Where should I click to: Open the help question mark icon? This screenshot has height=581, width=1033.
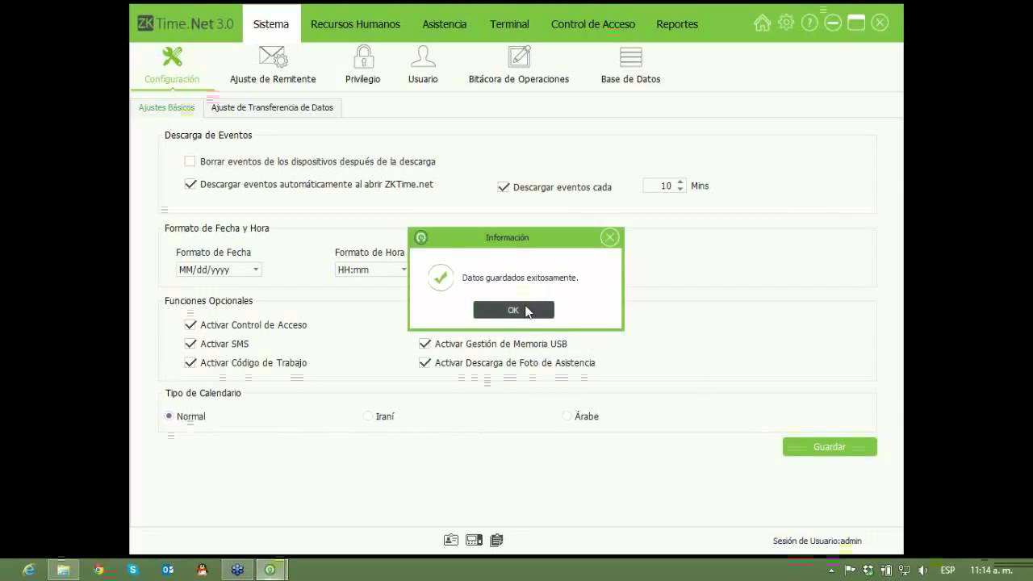[809, 23]
